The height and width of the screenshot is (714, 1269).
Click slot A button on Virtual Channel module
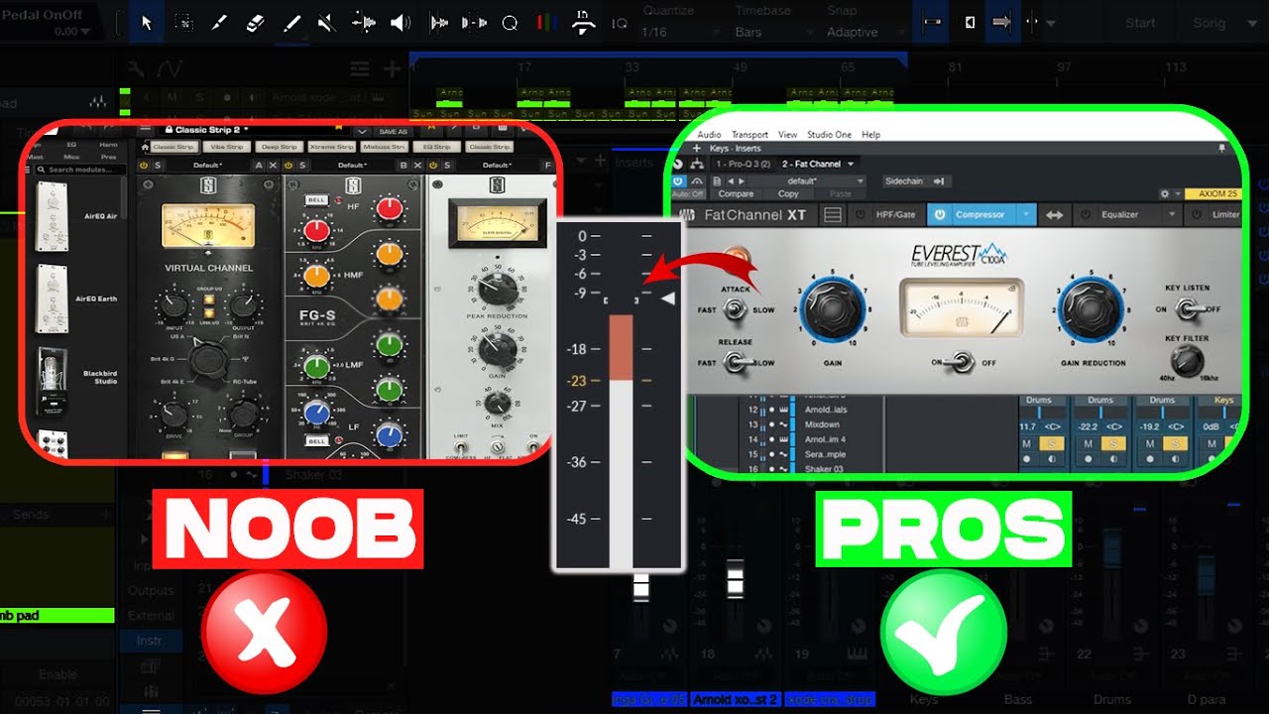[x=259, y=165]
